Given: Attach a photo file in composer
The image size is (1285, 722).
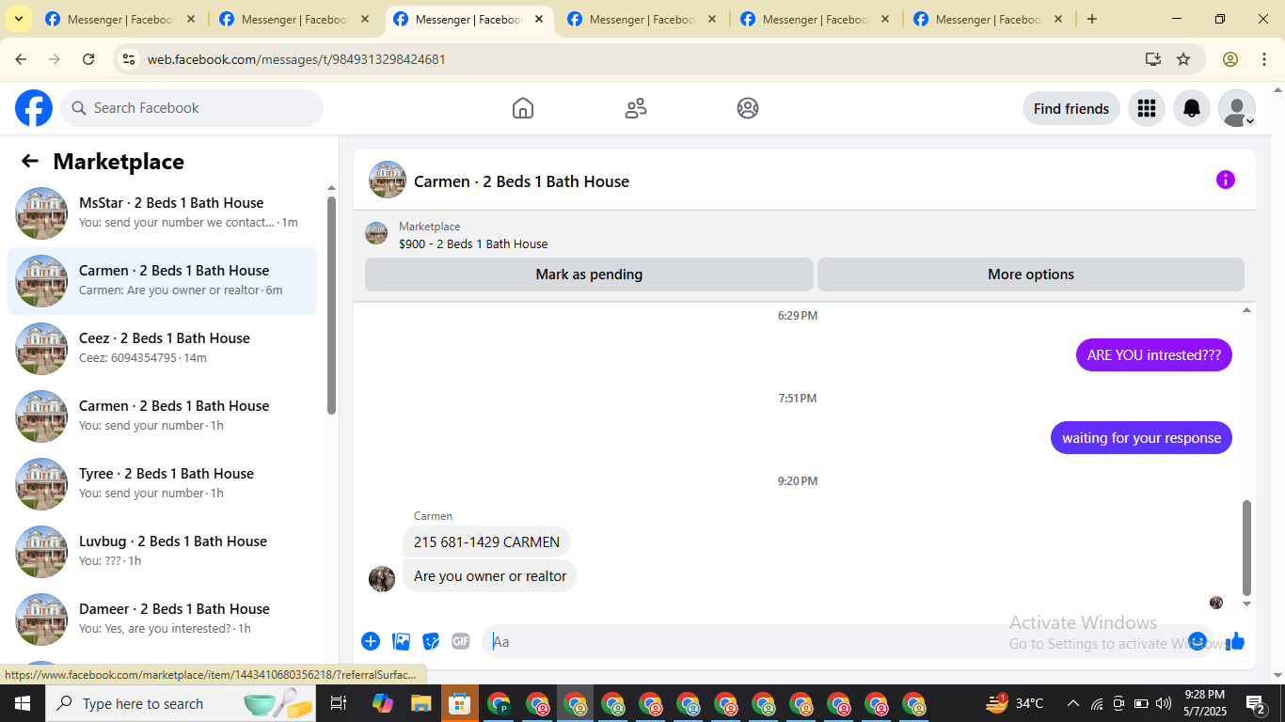Looking at the screenshot, I should (x=402, y=641).
